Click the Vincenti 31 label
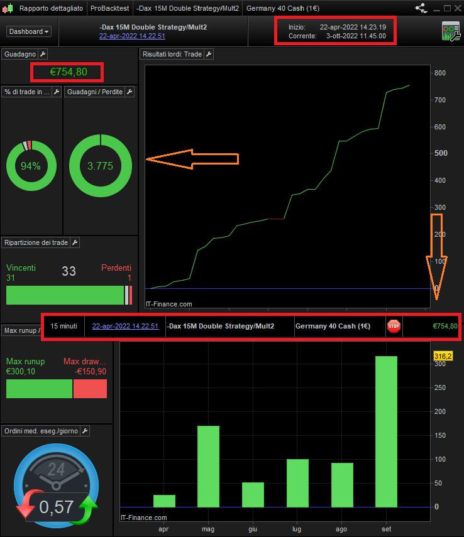464x537 pixels. [21, 273]
